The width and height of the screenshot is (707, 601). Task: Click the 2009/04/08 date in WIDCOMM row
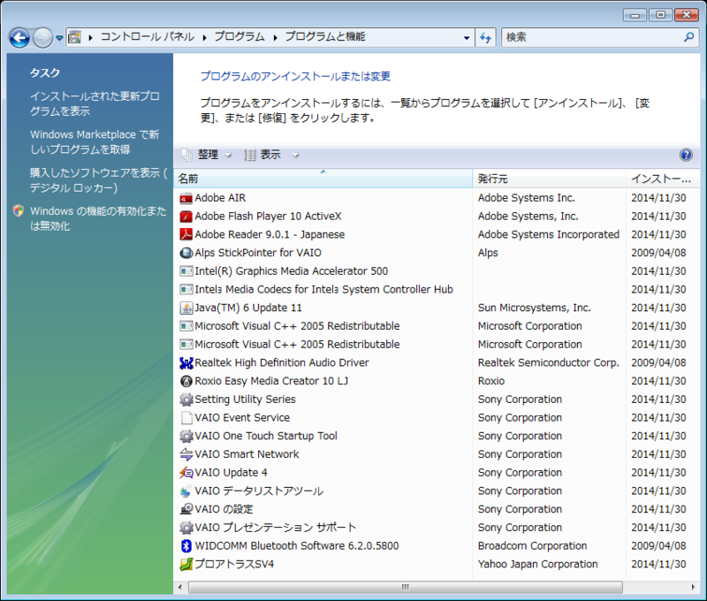point(658,546)
